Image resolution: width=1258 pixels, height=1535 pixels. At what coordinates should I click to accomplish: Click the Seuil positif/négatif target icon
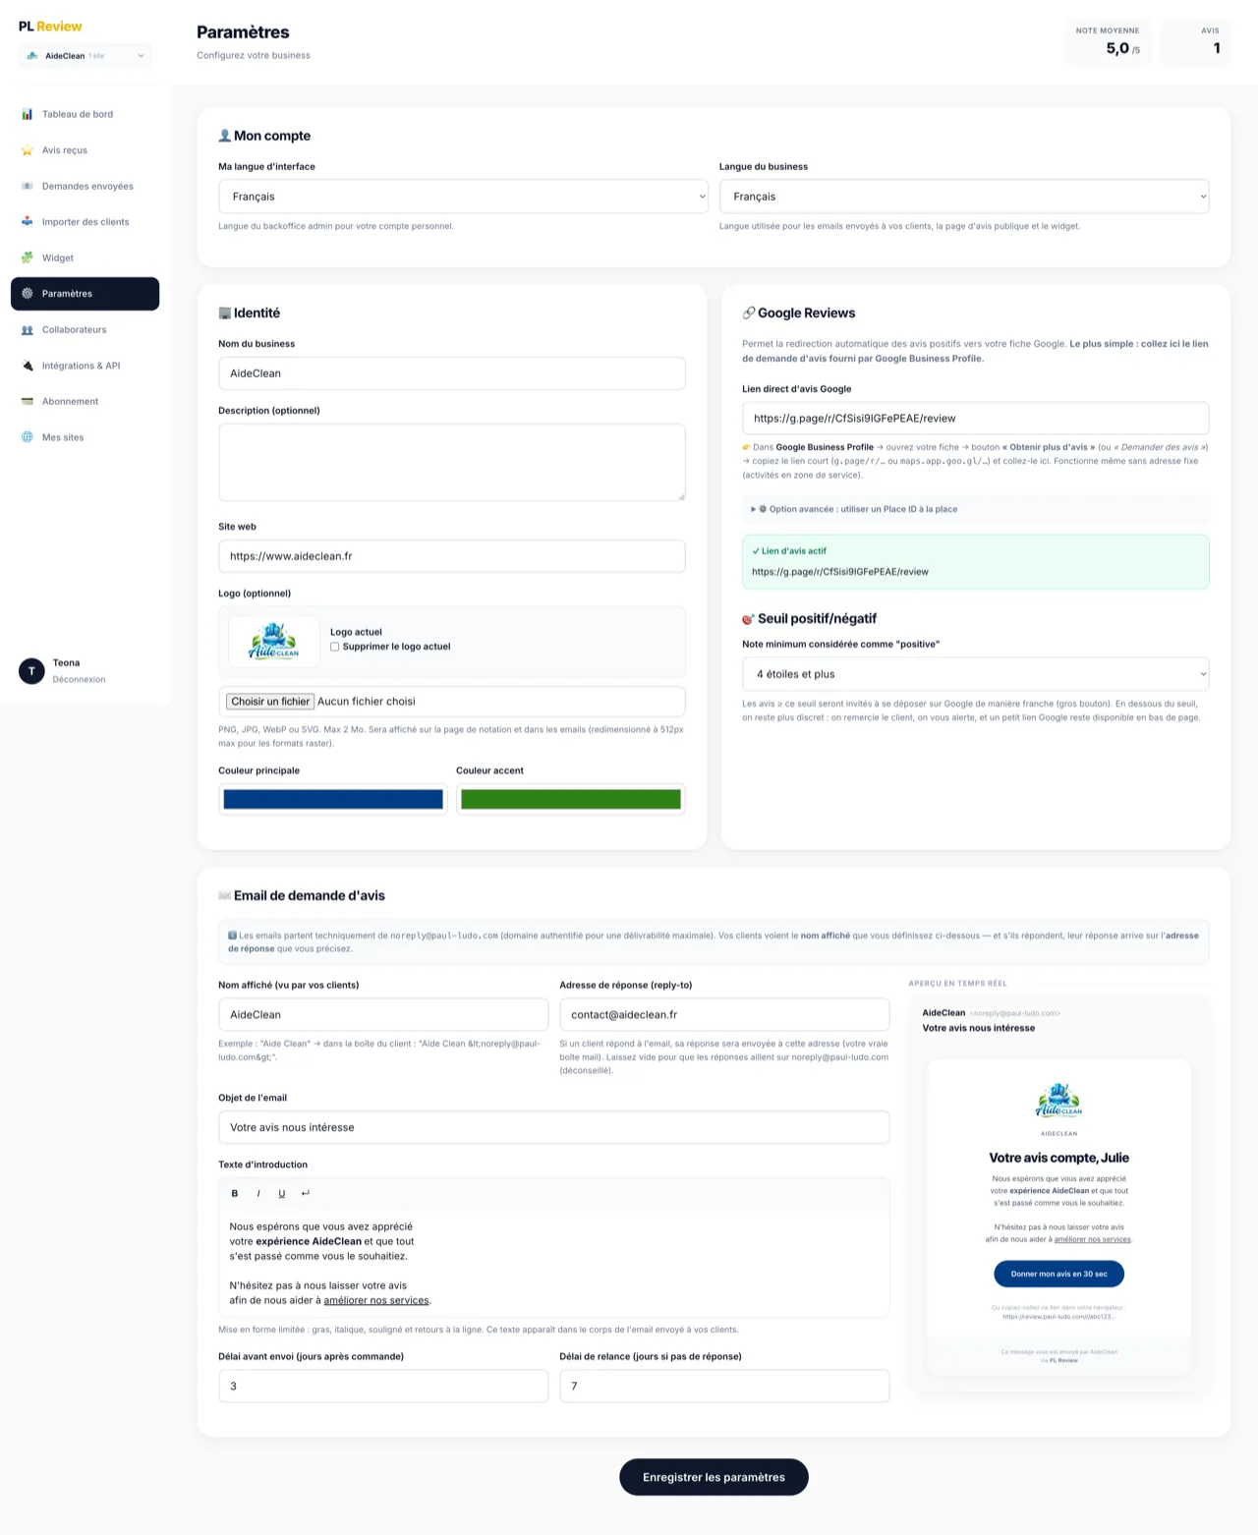click(x=749, y=619)
